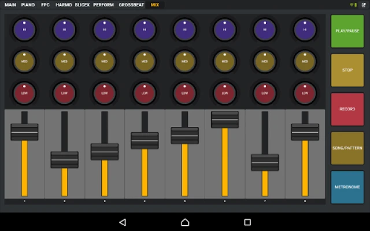This screenshot has width=370, height=231.
Task: Click the HI knob on channel 1
Action: pos(24,28)
